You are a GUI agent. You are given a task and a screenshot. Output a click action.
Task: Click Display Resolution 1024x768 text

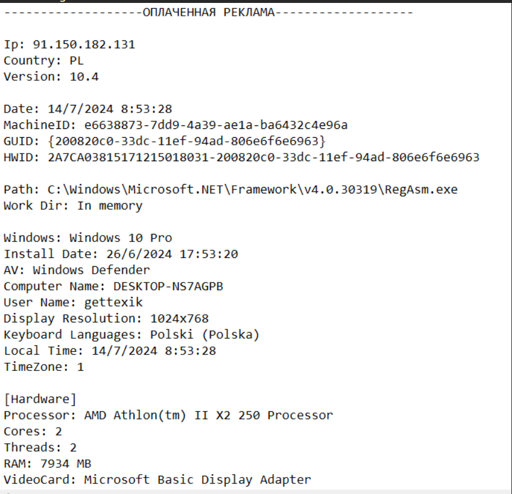click(x=106, y=319)
